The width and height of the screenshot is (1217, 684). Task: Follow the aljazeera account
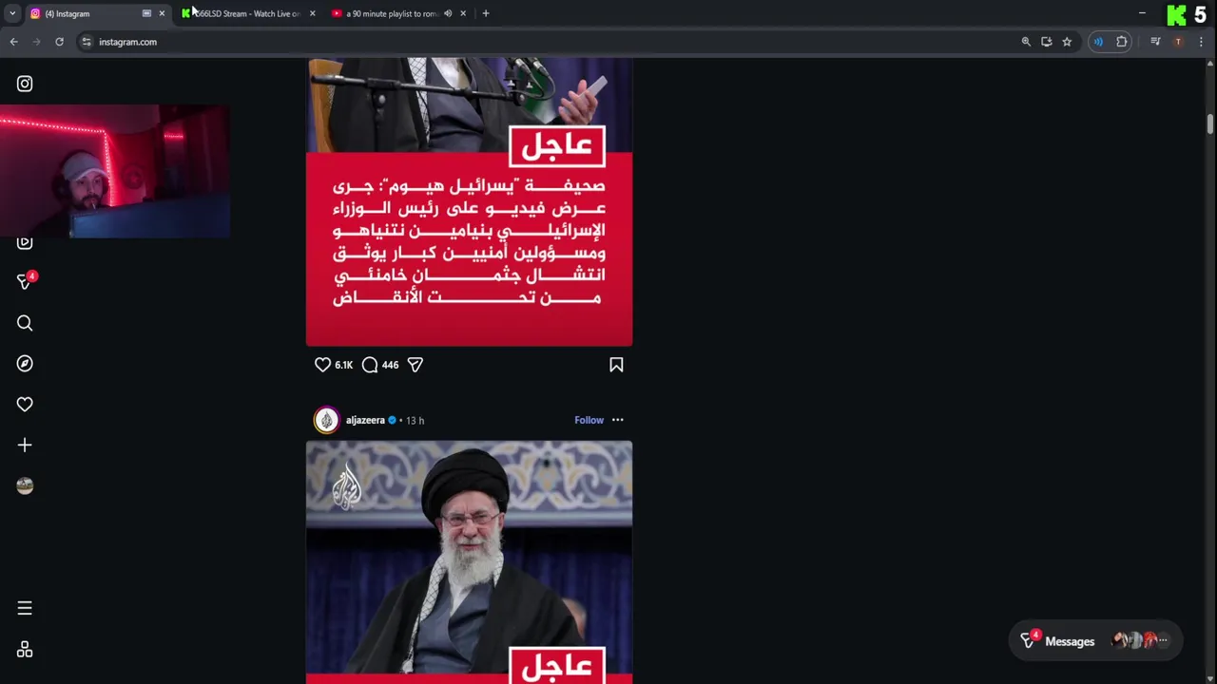click(589, 420)
